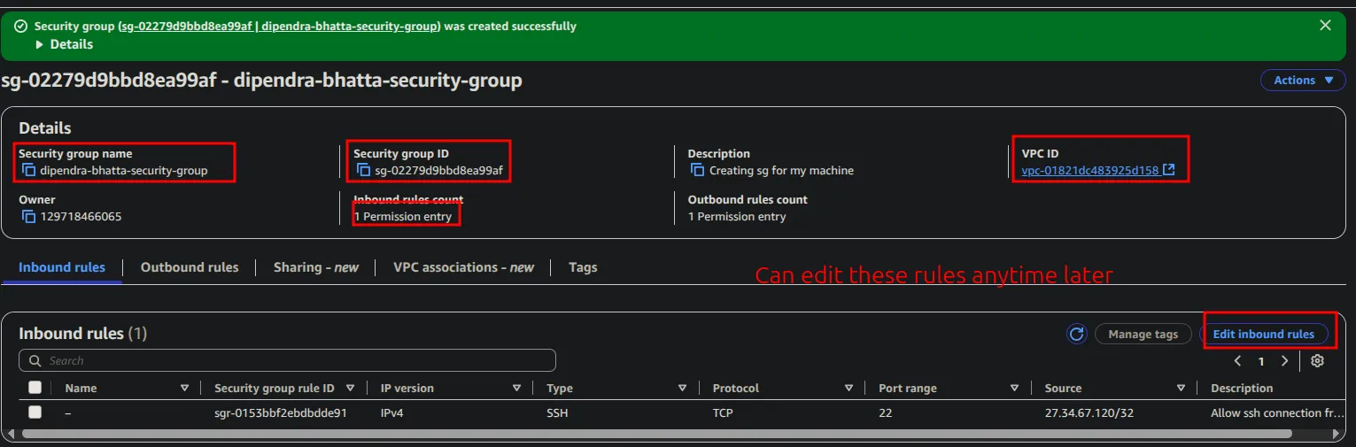This screenshot has width=1356, height=447.
Task: Click outbound '1 Permission entry' text
Action: click(x=737, y=216)
